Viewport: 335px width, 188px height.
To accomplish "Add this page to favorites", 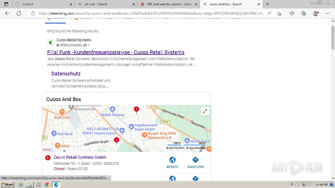I will pyautogui.click(x=279, y=13).
